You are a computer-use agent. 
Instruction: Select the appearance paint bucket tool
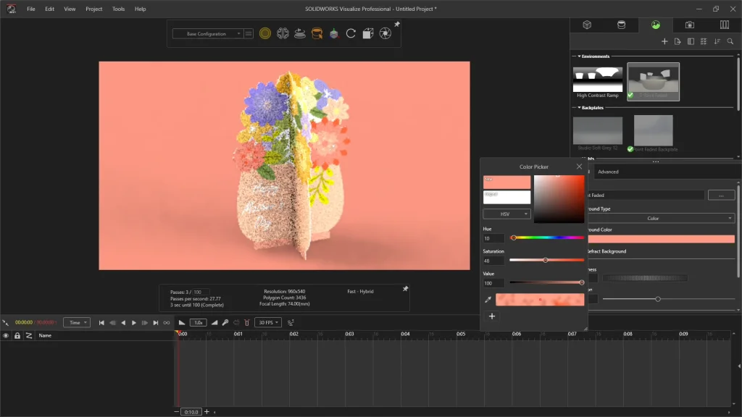pos(317,33)
